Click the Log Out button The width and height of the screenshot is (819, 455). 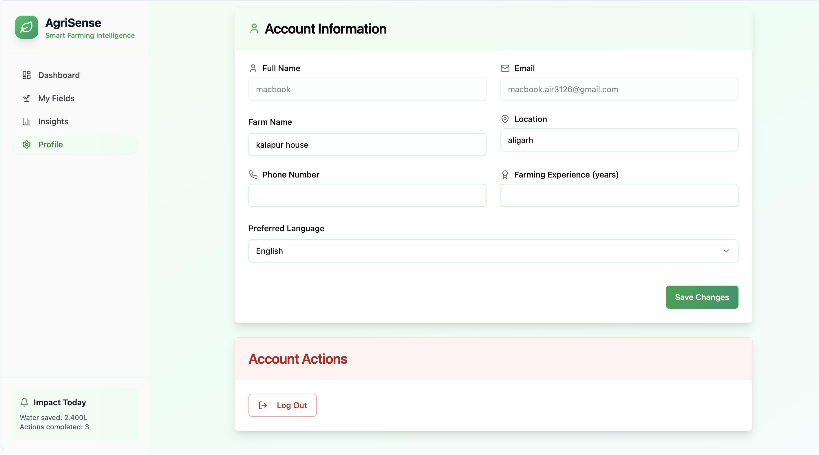(282, 405)
